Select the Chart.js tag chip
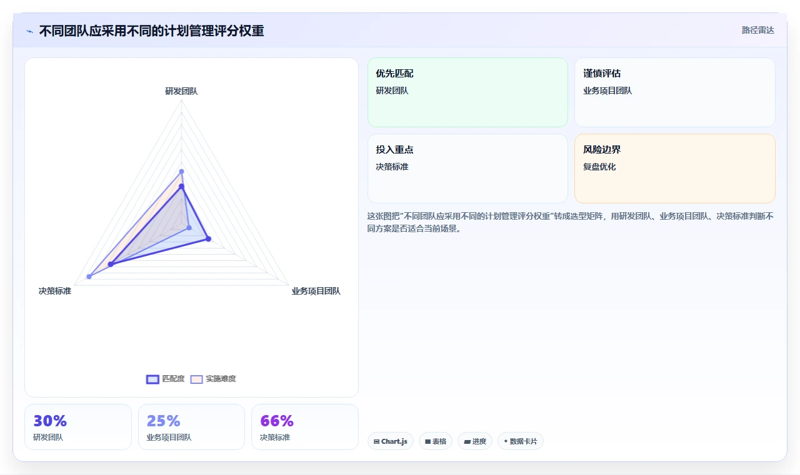Image resolution: width=800 pixels, height=475 pixels. click(x=391, y=441)
